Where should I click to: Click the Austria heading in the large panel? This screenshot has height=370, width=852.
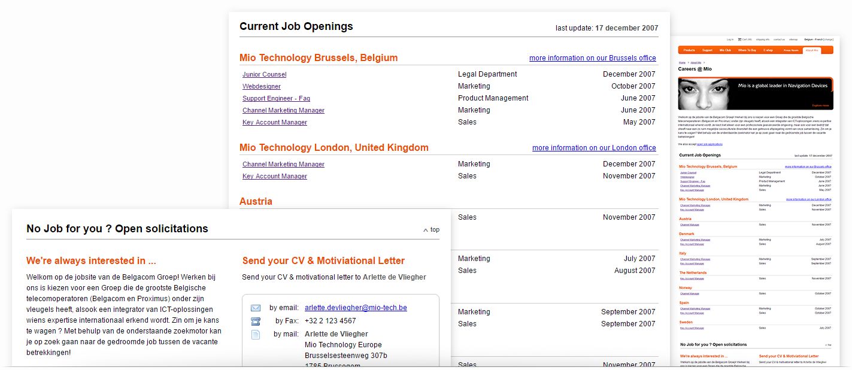coord(256,201)
